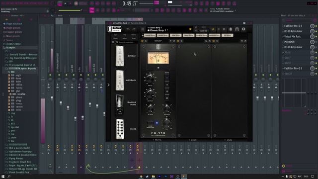Select ratio 4 on the FG-116 compressor
Viewport: 318px width, 179px height.
coord(167,78)
